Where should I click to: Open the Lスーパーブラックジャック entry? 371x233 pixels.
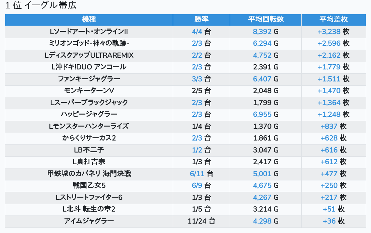tap(89, 103)
